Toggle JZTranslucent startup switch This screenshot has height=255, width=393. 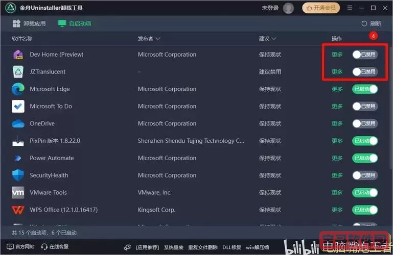[x=365, y=72]
